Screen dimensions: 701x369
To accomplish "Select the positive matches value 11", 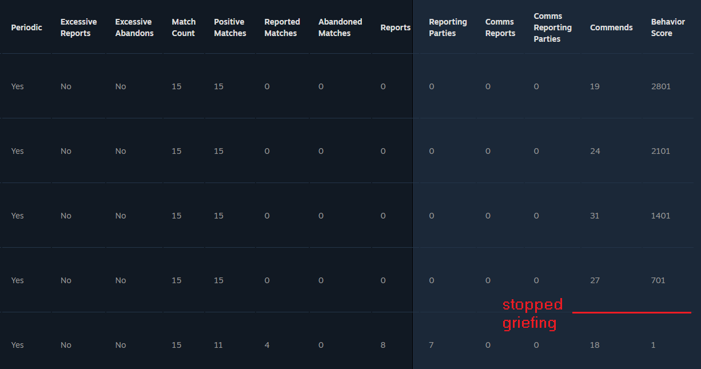I will (218, 345).
